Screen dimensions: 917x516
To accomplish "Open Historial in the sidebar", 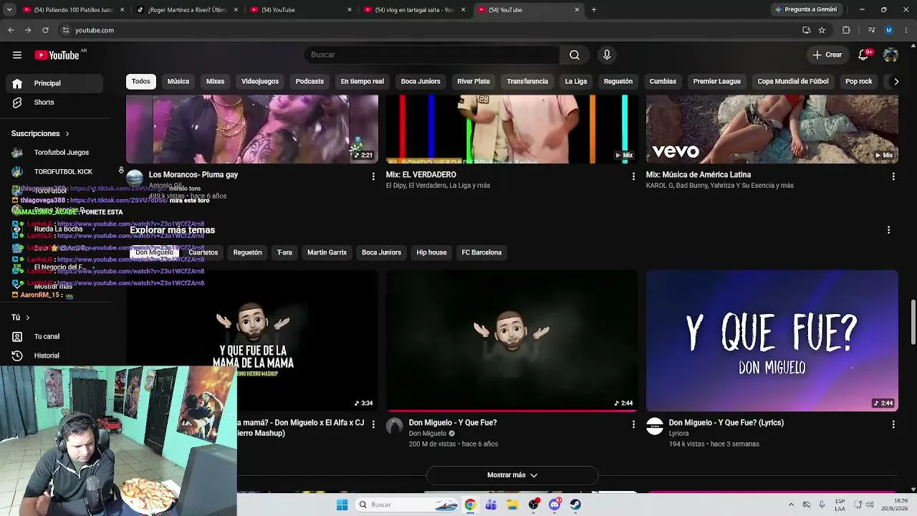I will point(54,355).
